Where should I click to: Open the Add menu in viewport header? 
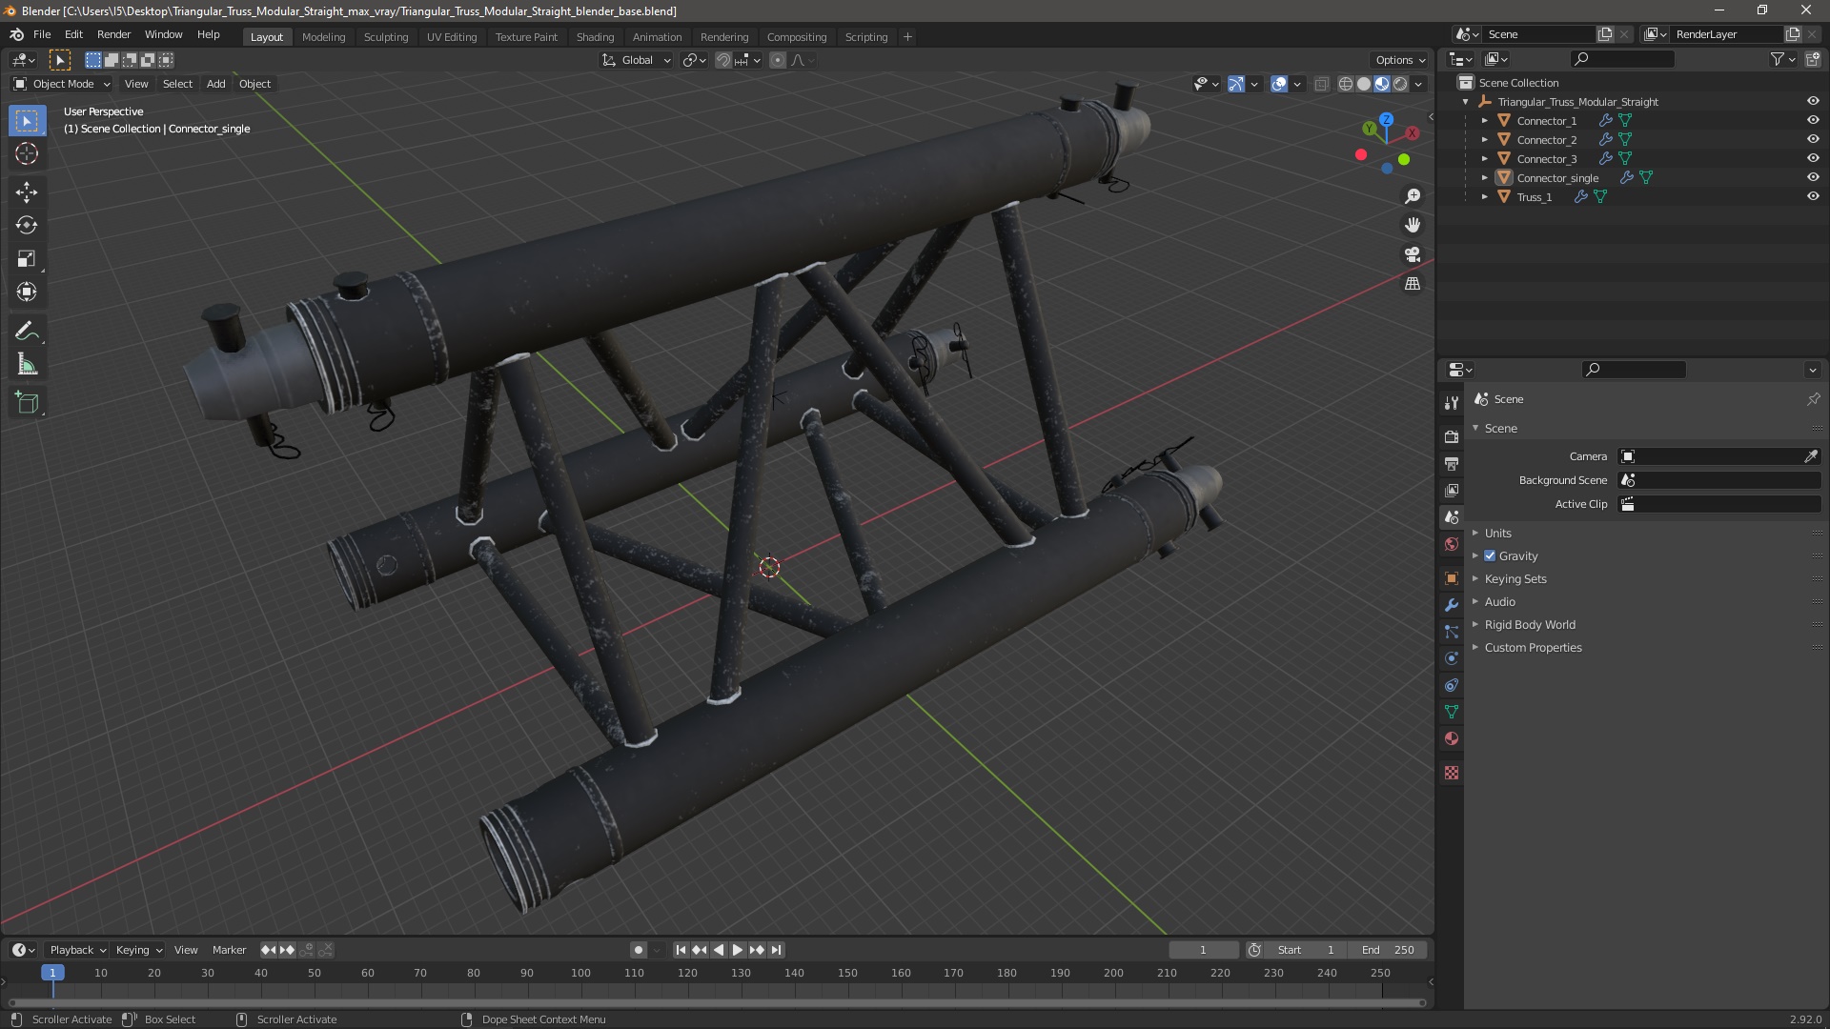(x=216, y=84)
